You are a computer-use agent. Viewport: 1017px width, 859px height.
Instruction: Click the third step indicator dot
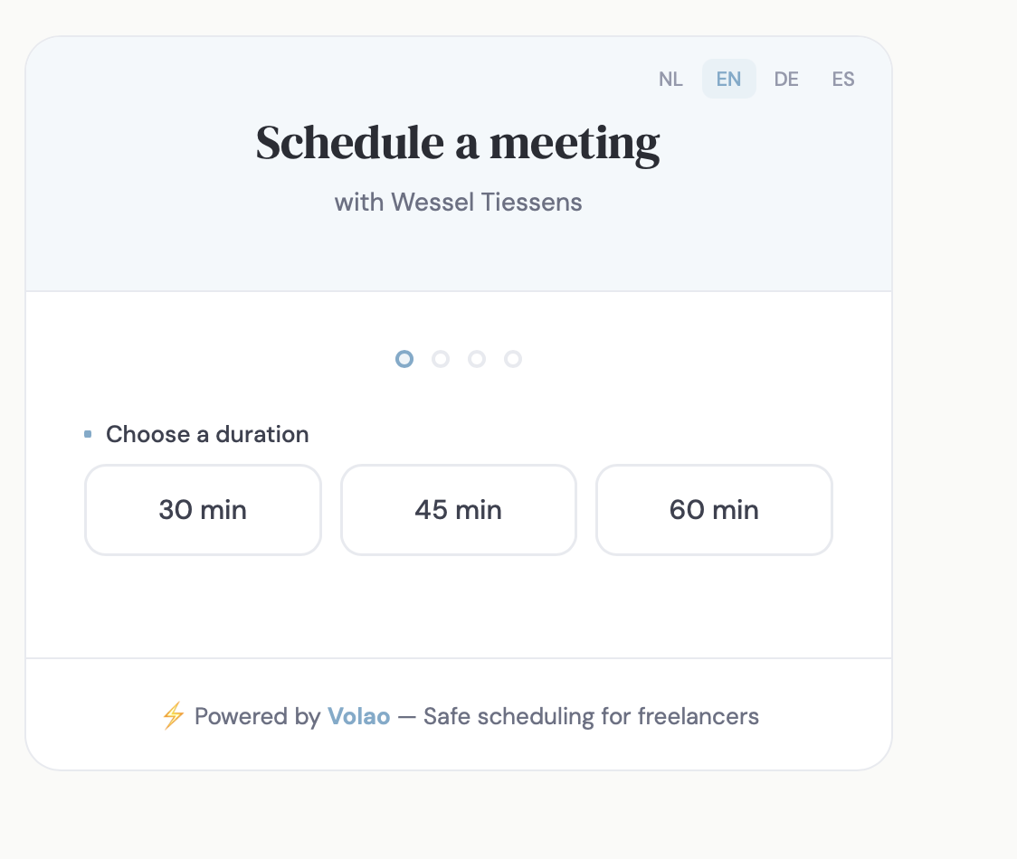coord(477,359)
